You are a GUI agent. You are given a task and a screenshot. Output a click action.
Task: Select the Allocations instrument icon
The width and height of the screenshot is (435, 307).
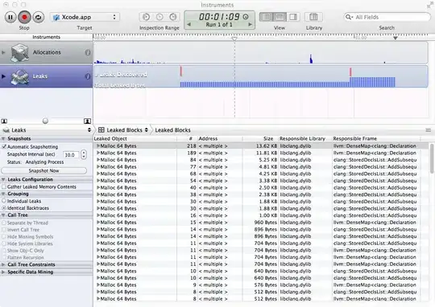point(19,52)
